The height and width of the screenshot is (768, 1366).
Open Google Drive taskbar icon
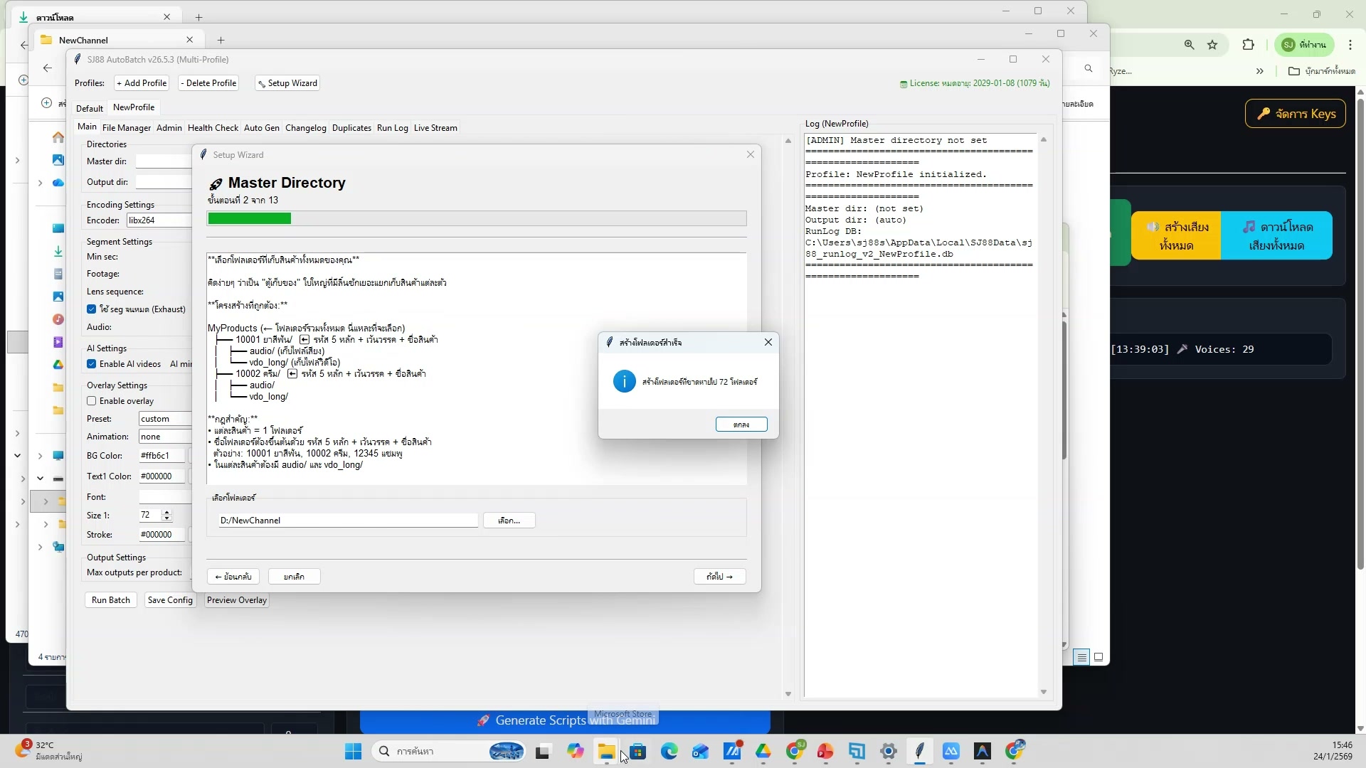(x=763, y=751)
